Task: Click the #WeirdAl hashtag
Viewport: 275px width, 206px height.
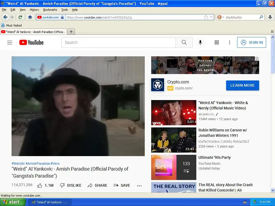Action: pos(18,163)
